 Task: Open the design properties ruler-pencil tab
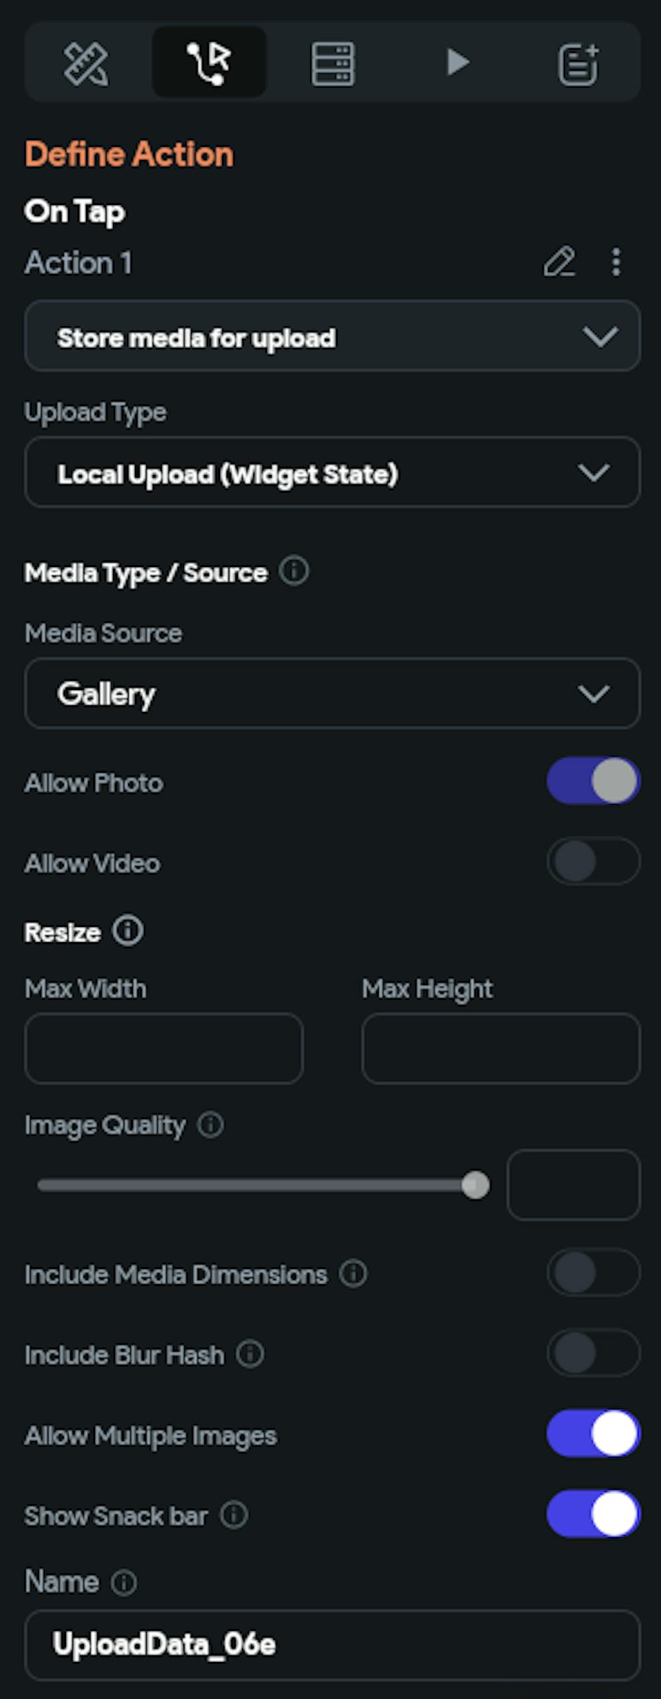pos(86,64)
